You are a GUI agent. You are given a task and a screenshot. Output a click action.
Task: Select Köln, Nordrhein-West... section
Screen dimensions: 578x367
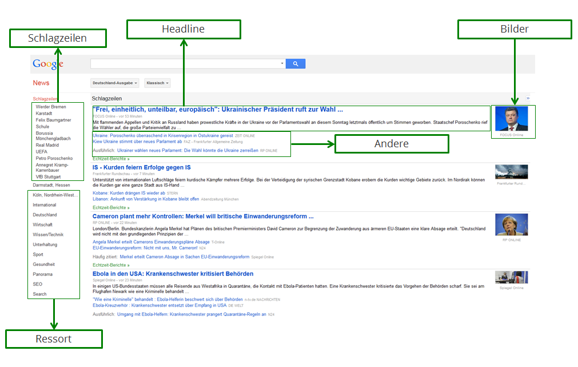[x=55, y=195]
